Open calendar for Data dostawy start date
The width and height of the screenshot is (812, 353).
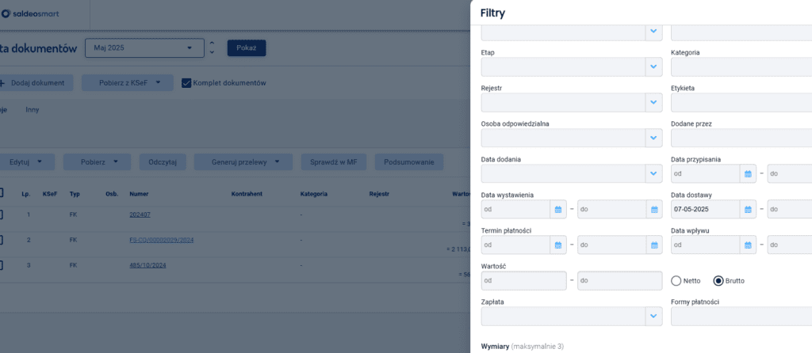(748, 210)
